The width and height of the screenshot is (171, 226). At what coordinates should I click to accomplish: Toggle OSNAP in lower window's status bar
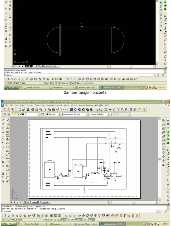[71, 220]
